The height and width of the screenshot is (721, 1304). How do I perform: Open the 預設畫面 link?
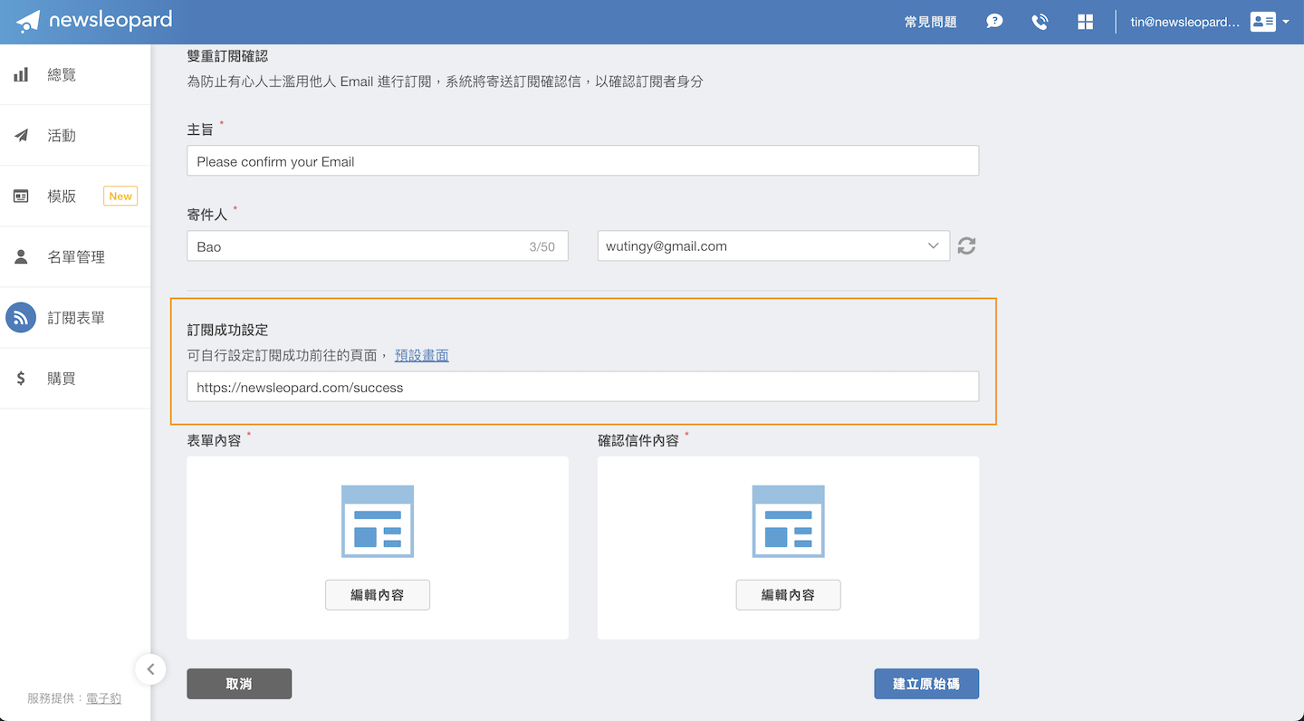point(422,355)
